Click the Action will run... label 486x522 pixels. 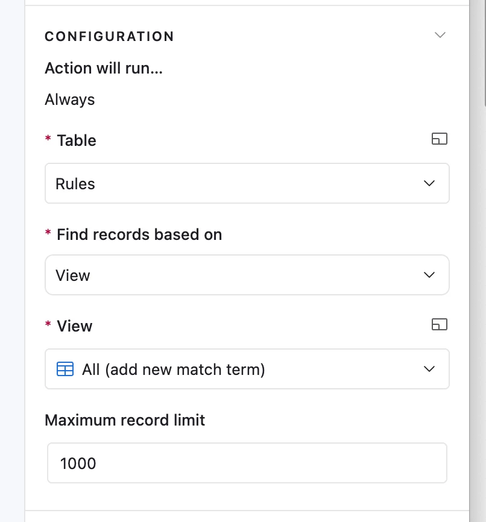click(104, 68)
